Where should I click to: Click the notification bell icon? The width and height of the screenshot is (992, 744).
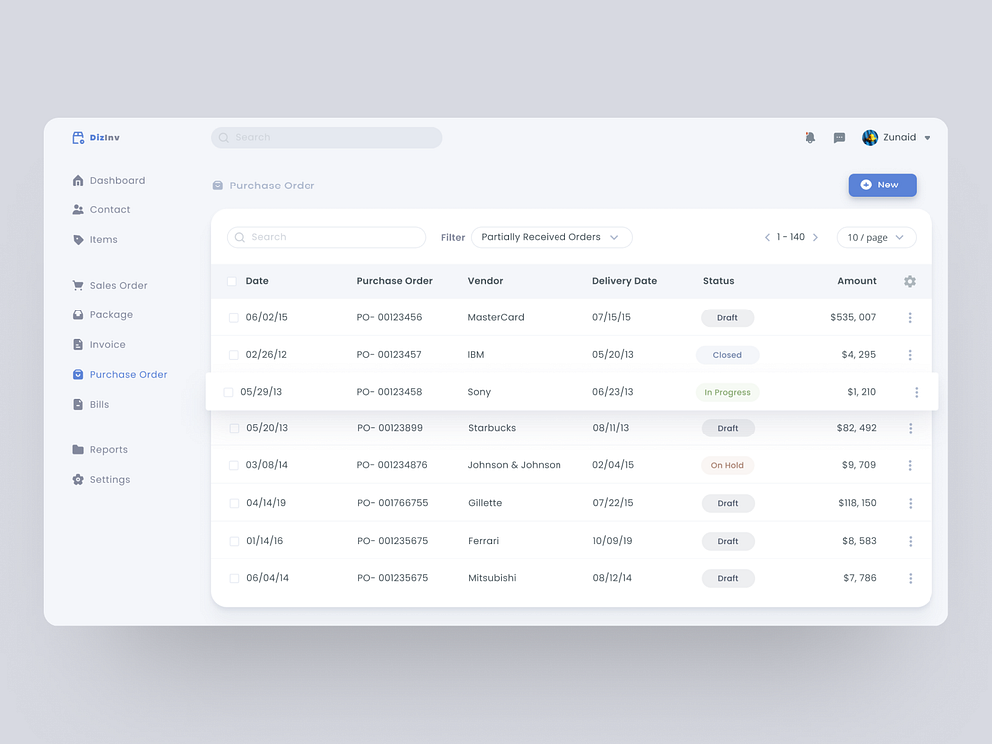[x=810, y=137]
